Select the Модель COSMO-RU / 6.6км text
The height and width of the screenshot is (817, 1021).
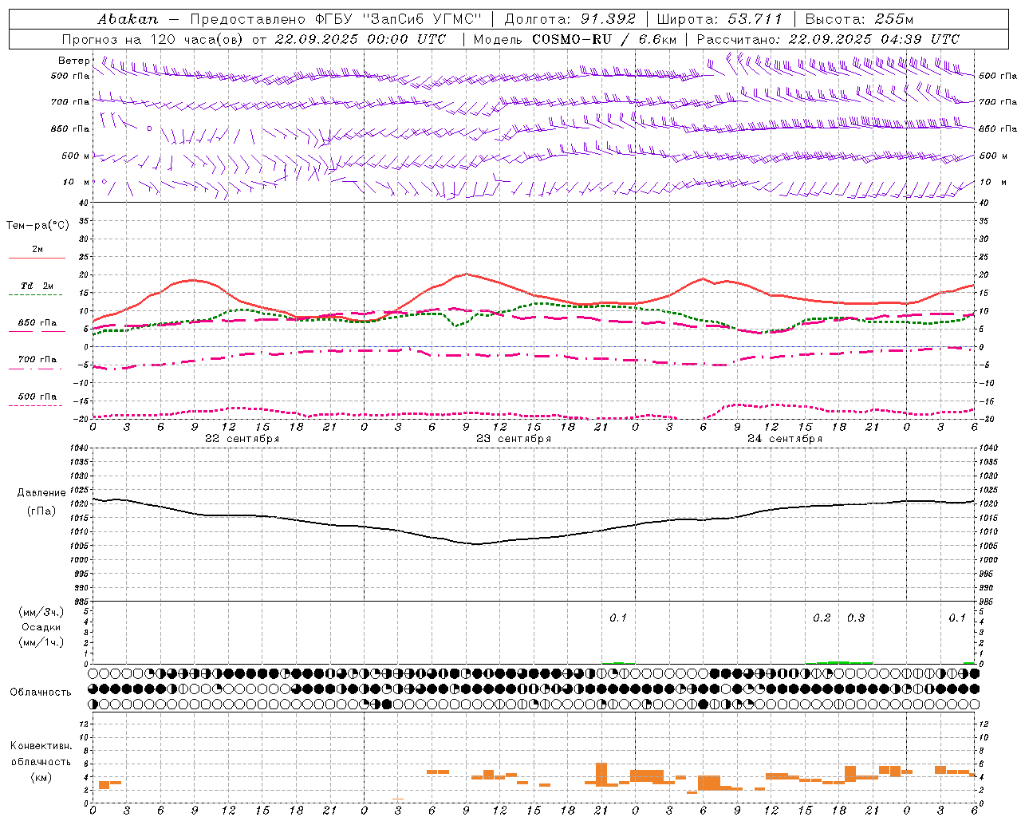575,39
